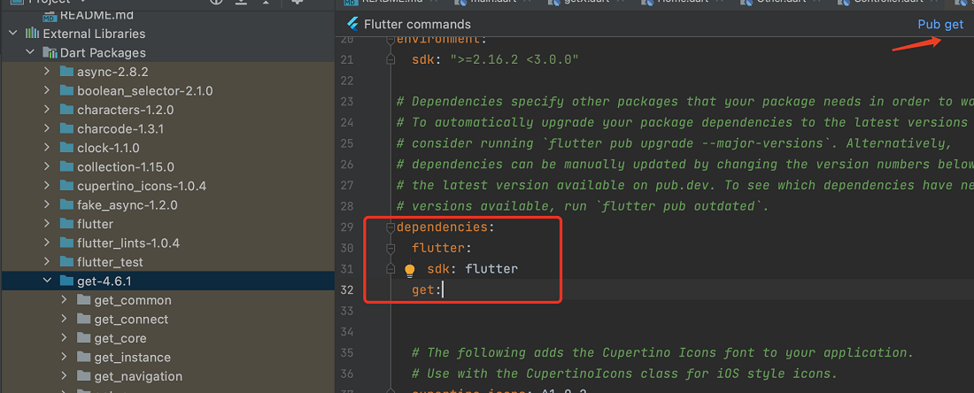Click the boolean_selector-2.1.0 folder icon
Viewport: 974px width, 393px height.
[x=66, y=90]
